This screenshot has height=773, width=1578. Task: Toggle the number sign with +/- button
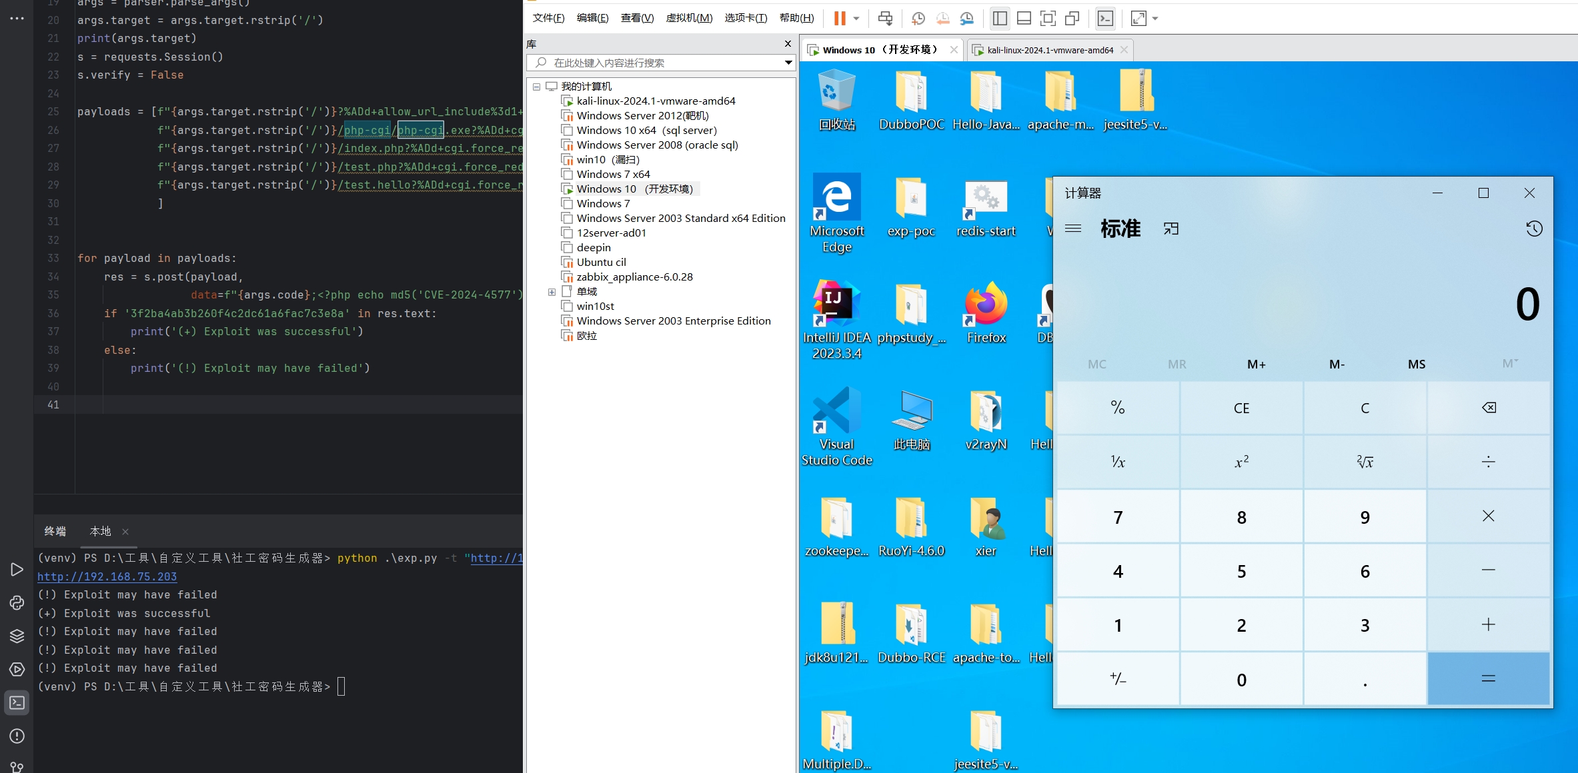1118,679
